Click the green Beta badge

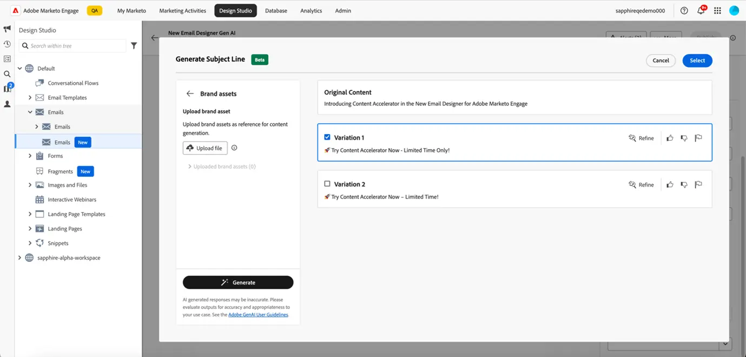coord(260,59)
